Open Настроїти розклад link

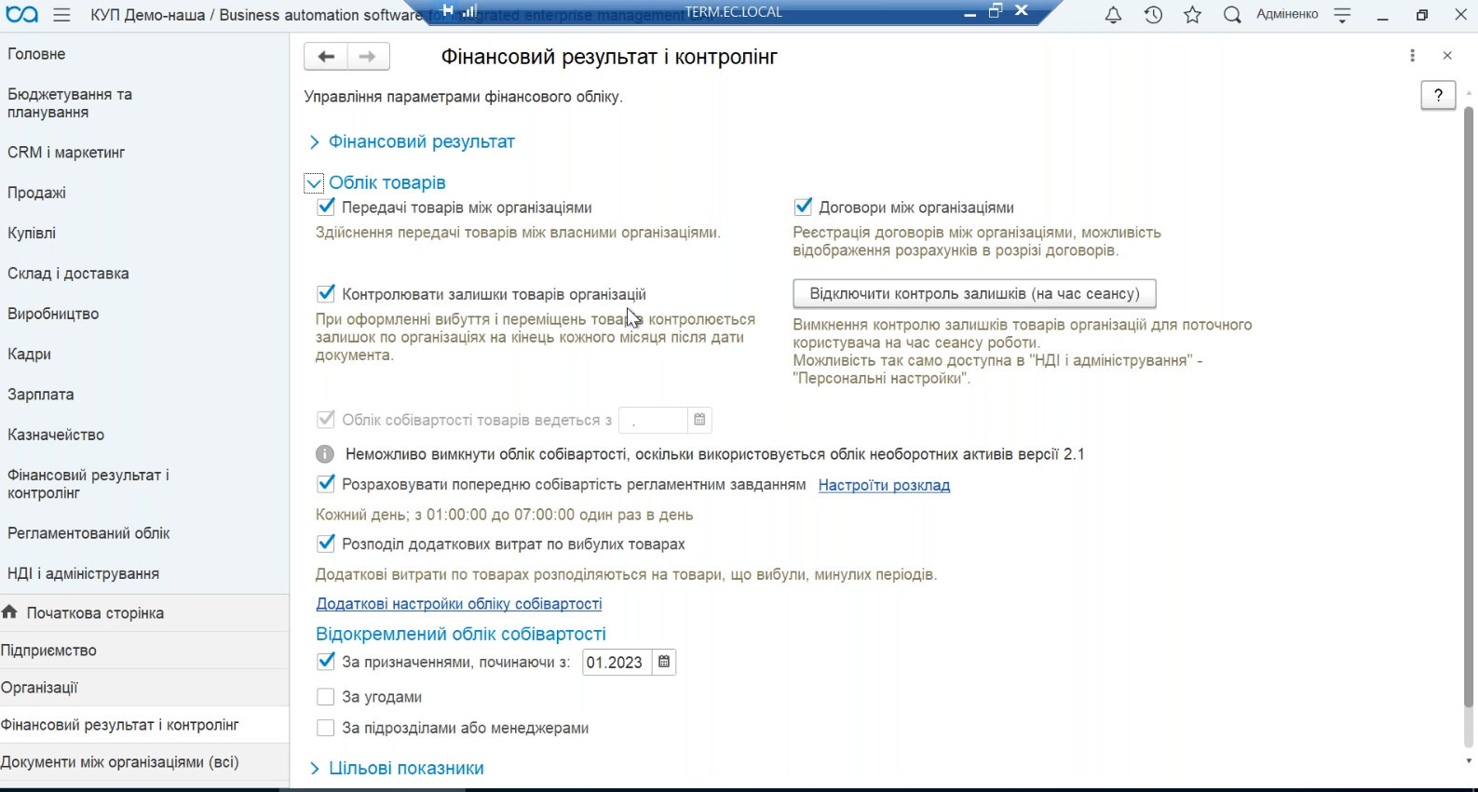click(884, 485)
